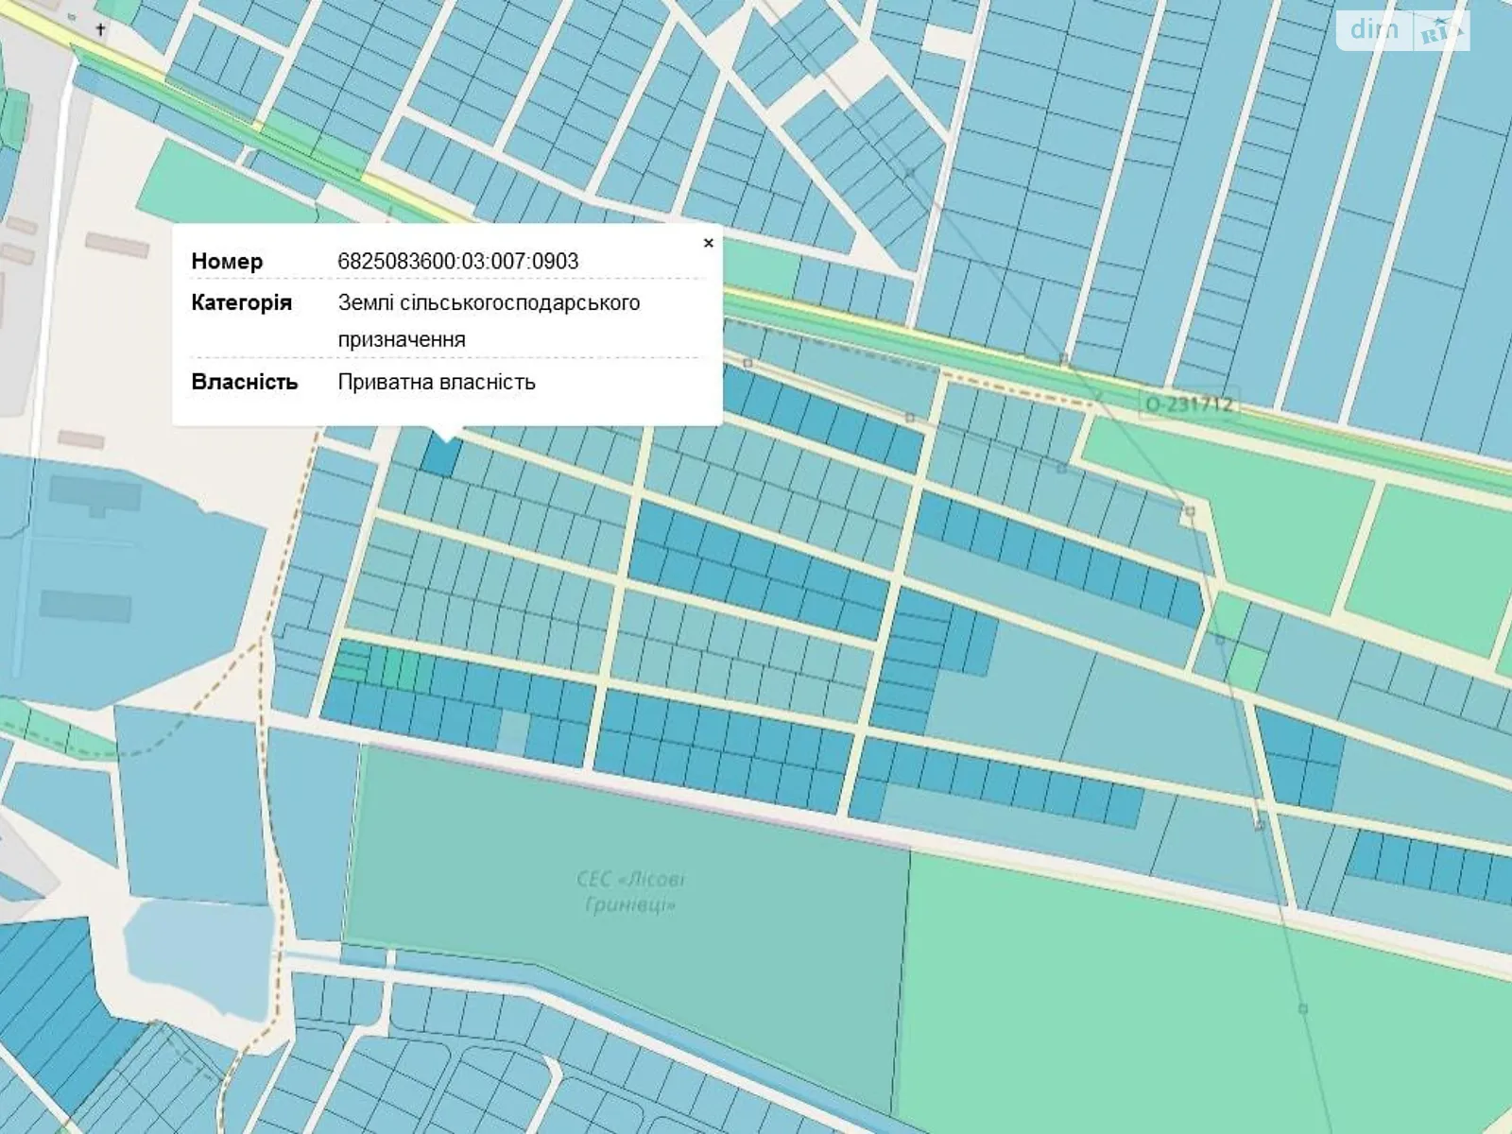Click the 'Землі сільськогосподарського' category text
This screenshot has width=1512, height=1134.
click(489, 302)
